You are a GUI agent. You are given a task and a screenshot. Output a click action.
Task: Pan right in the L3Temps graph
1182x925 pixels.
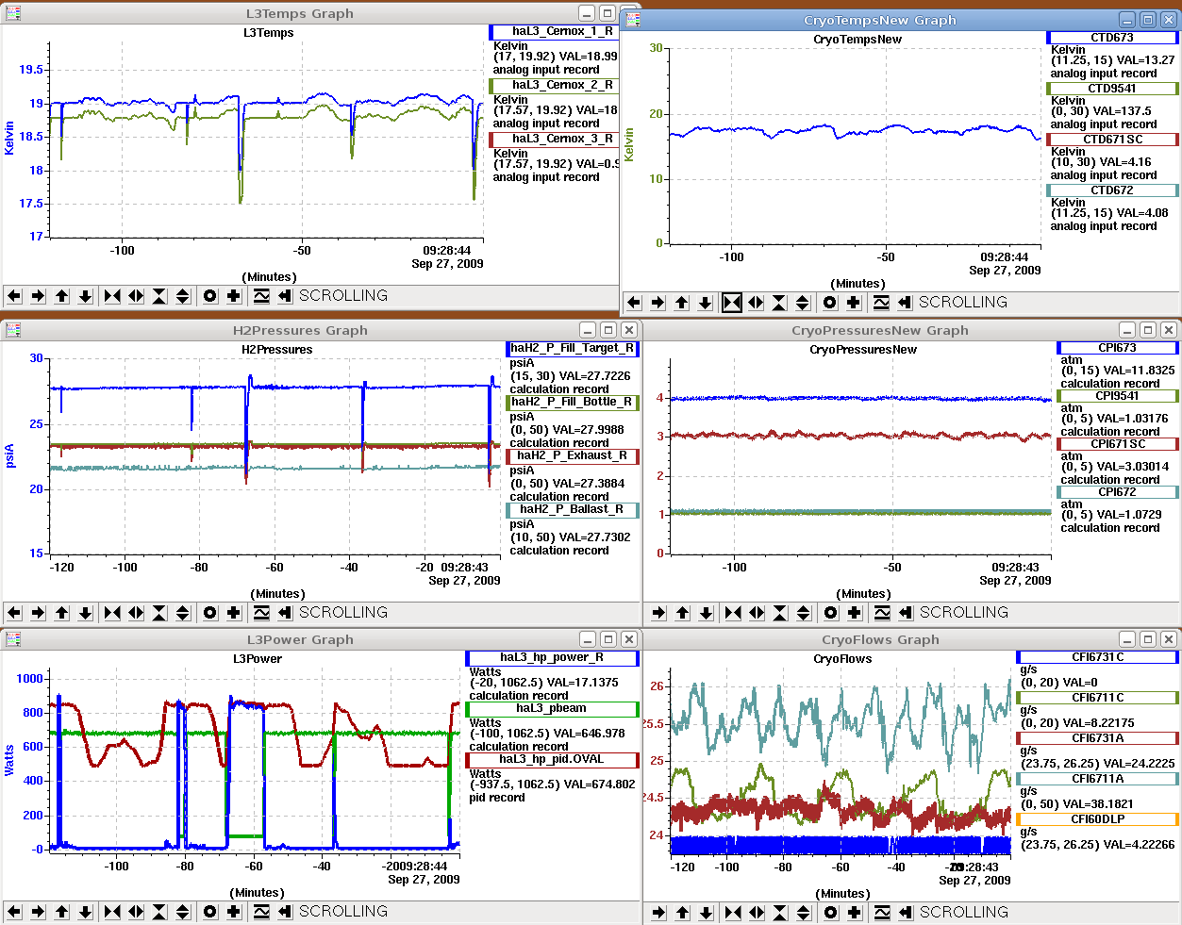click(x=38, y=296)
